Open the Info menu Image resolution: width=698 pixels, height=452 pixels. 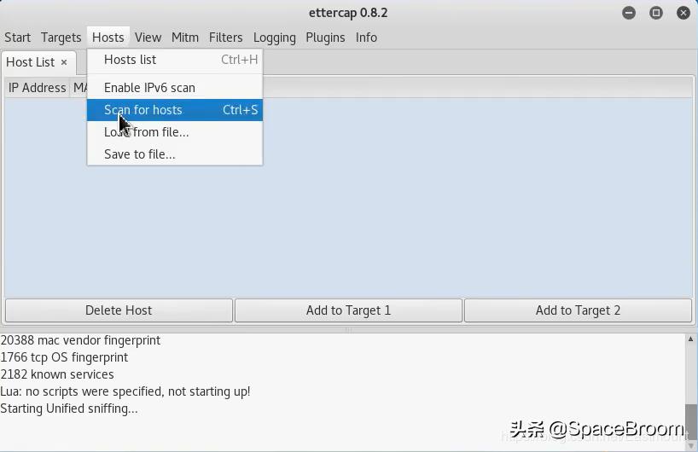pyautogui.click(x=366, y=38)
